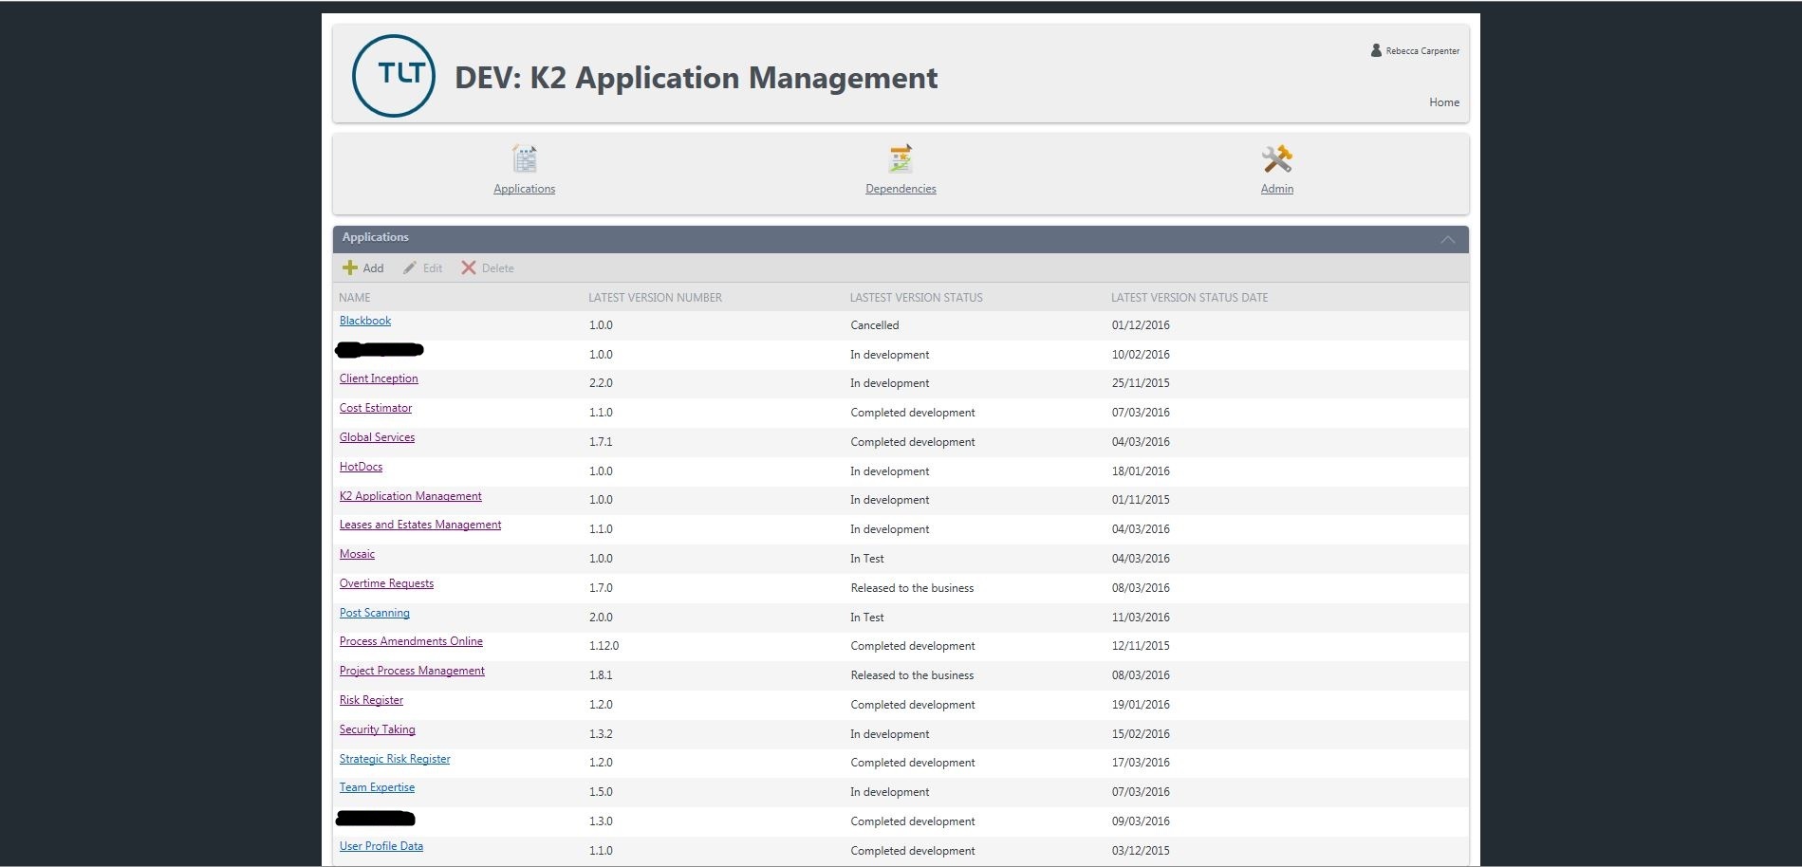
Task: Click the Applications panel header title
Action: (x=375, y=237)
